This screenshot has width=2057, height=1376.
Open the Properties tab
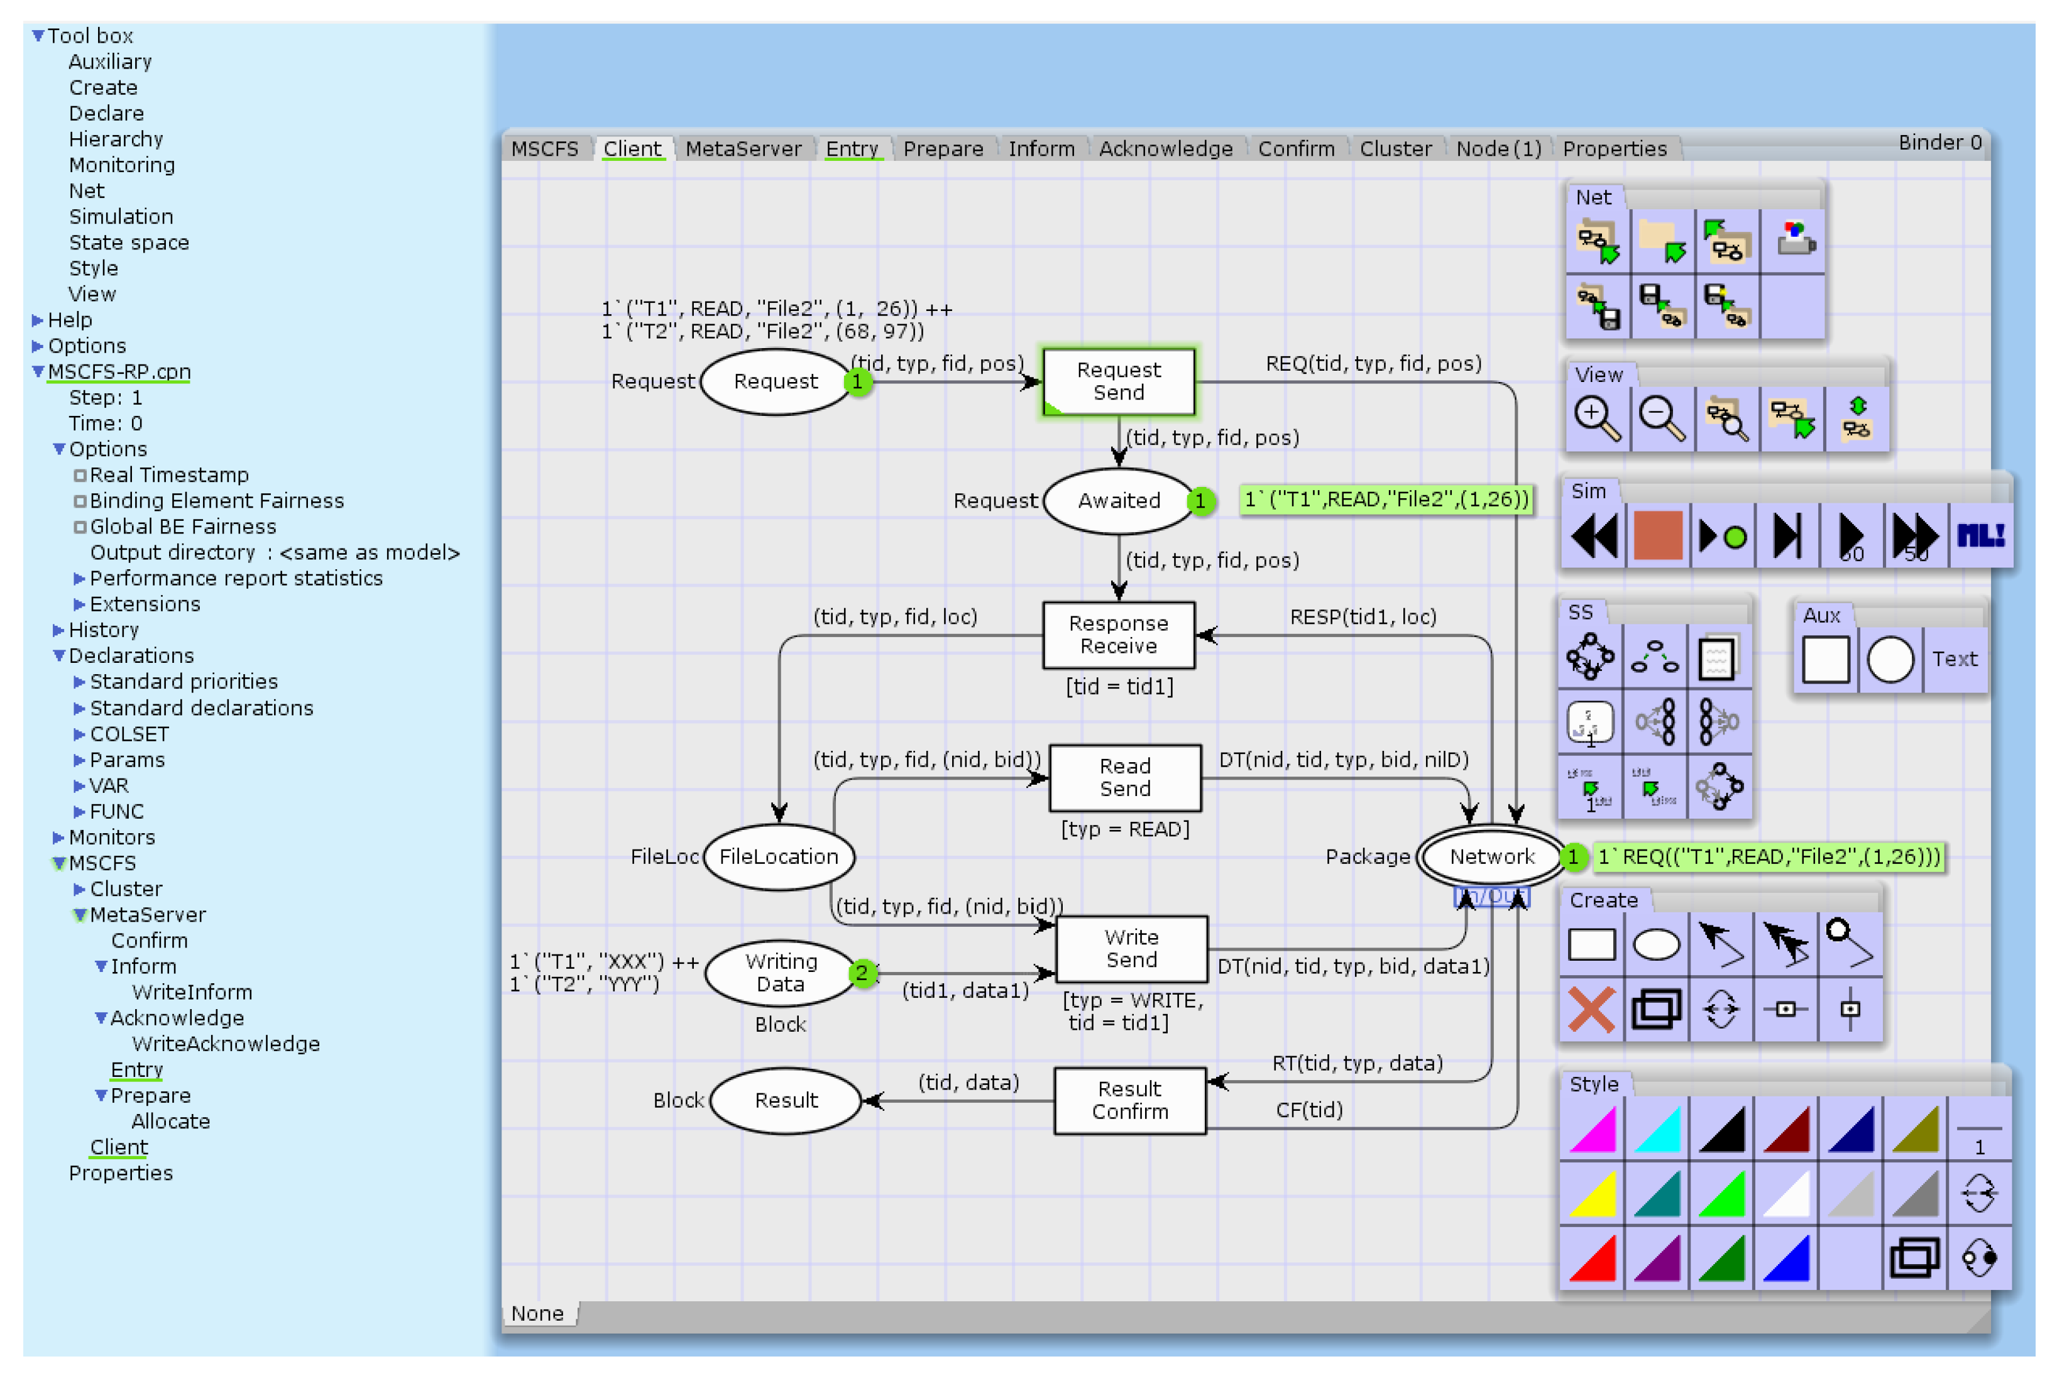pyautogui.click(x=1614, y=149)
